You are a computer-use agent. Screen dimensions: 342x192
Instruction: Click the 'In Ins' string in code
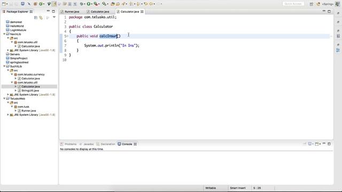(x=128, y=45)
